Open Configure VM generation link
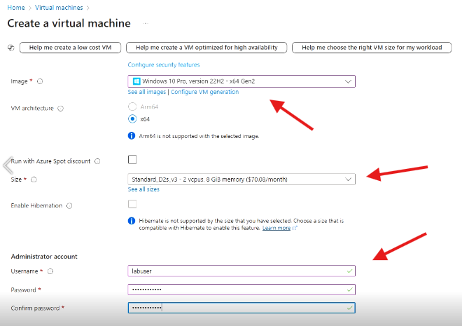The width and height of the screenshot is (462, 326). 205,92
